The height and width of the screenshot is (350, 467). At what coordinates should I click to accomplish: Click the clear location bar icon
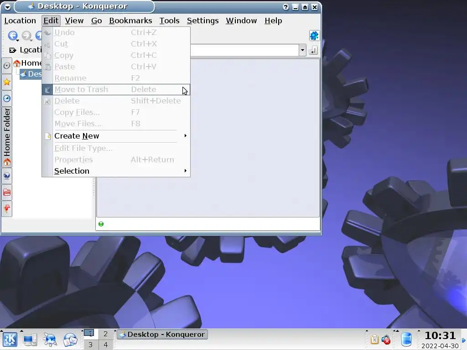(x=12, y=50)
